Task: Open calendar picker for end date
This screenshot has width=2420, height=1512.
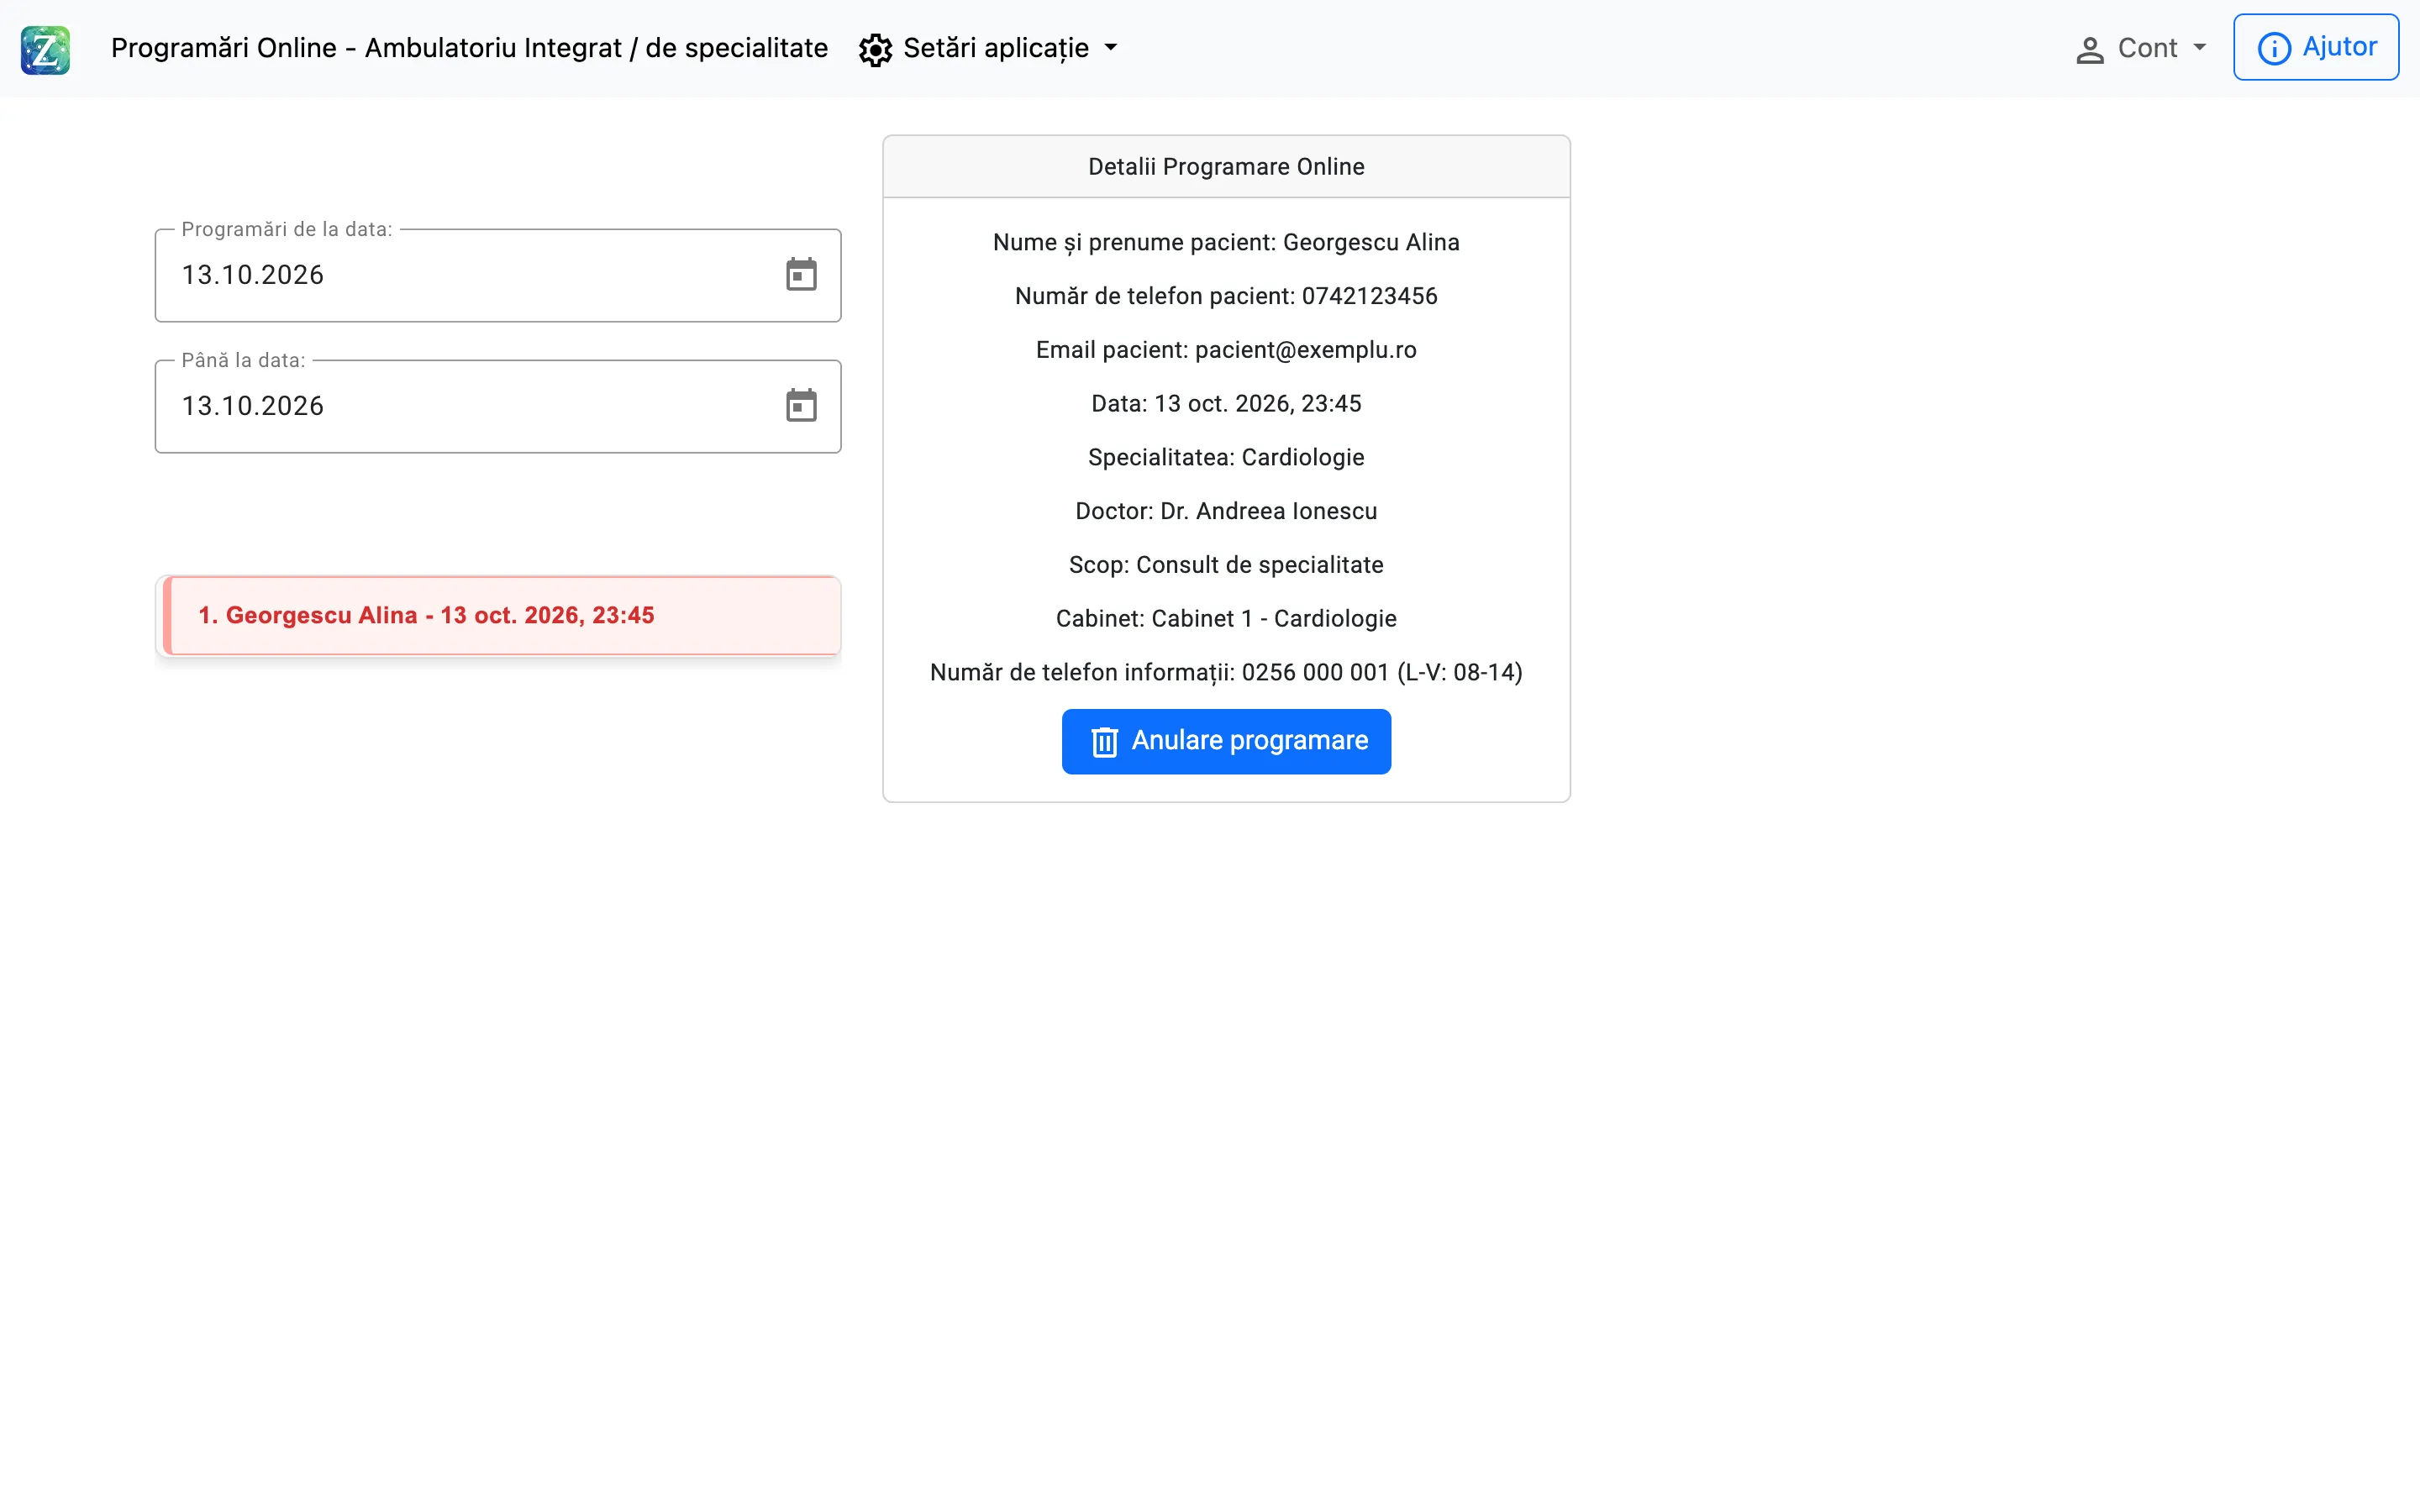Action: click(x=801, y=406)
